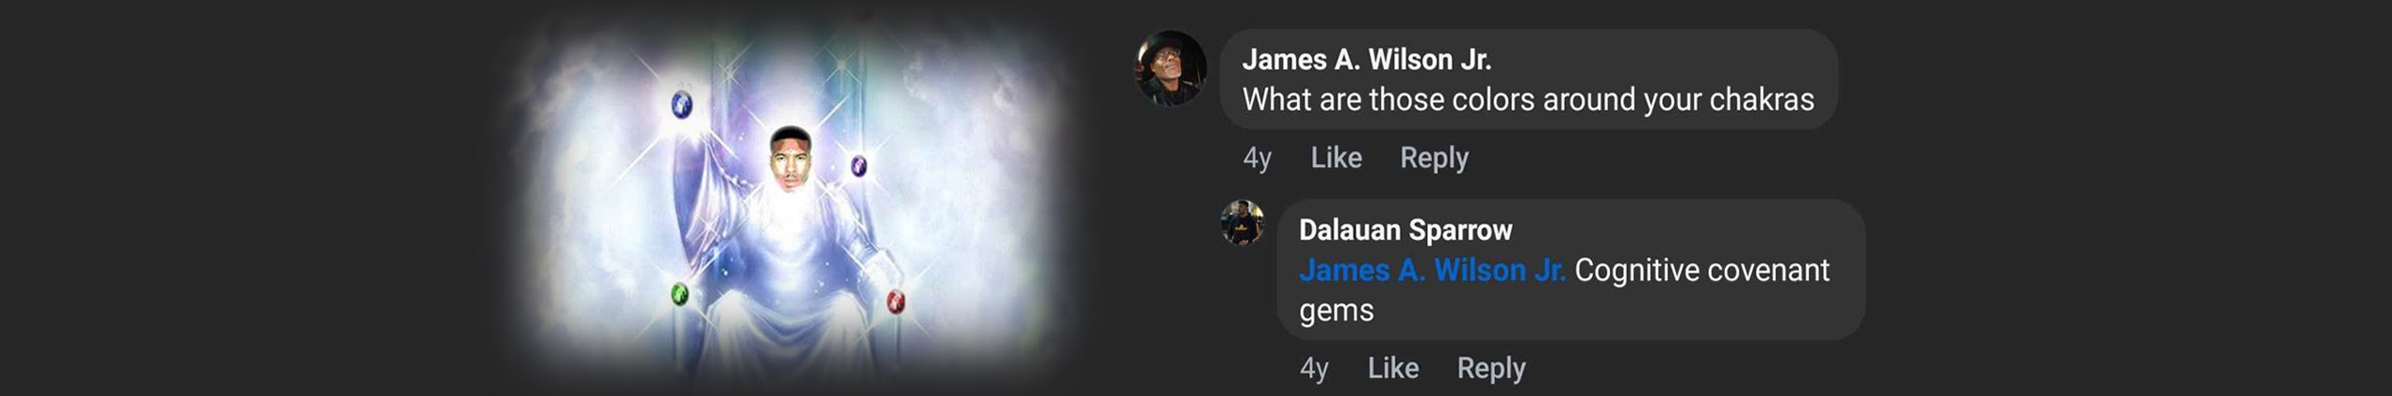2392x396 pixels.
Task: Open the 4y timestamp under James's comment
Action: [x=1257, y=158]
